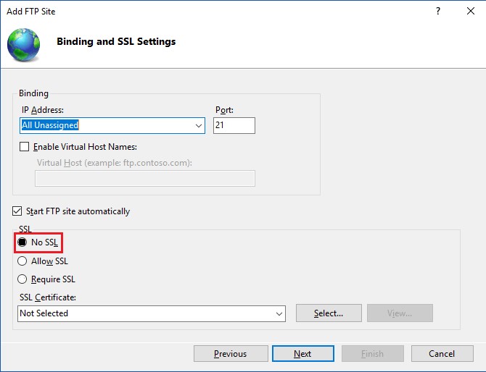Viewport: 486px width, 372px height.
Task: Select the Require SSL option
Action: coord(22,279)
